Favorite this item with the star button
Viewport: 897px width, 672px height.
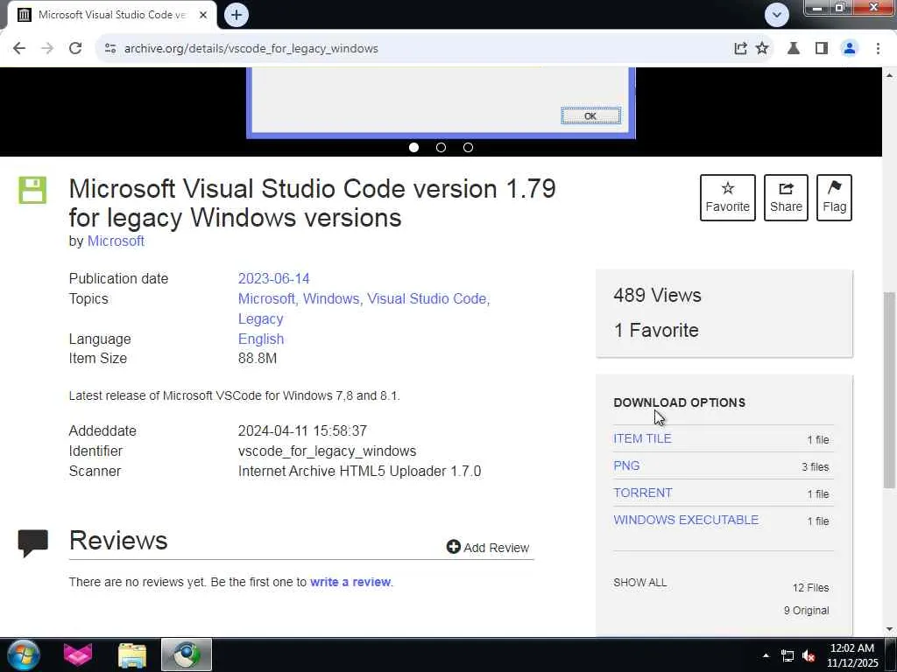(x=727, y=198)
